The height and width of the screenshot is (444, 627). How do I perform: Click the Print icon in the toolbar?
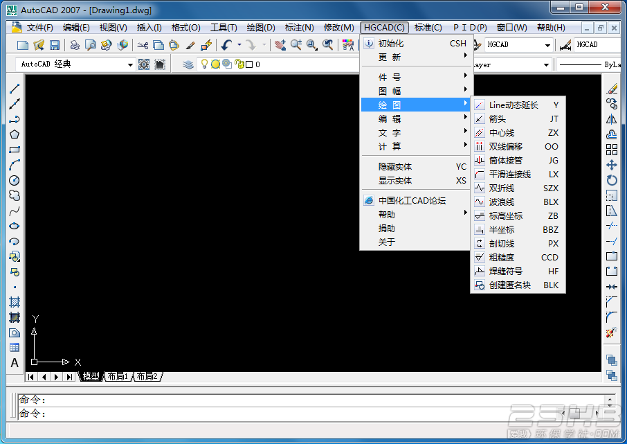pos(74,45)
